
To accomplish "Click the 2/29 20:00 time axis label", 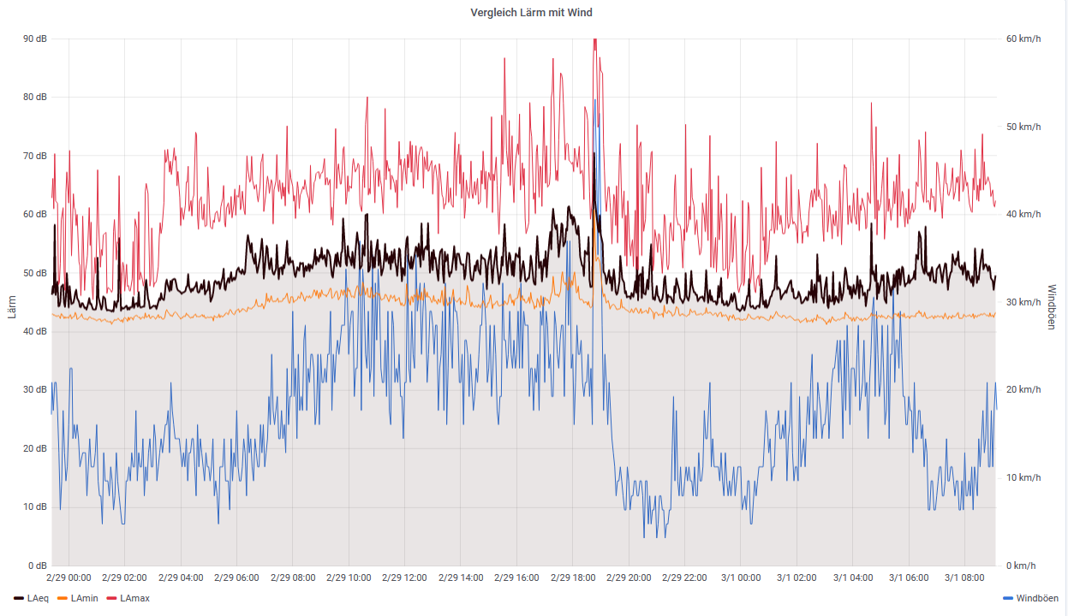I will pos(629,577).
